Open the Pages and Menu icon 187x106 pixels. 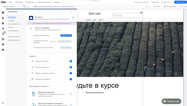tap(3, 23)
